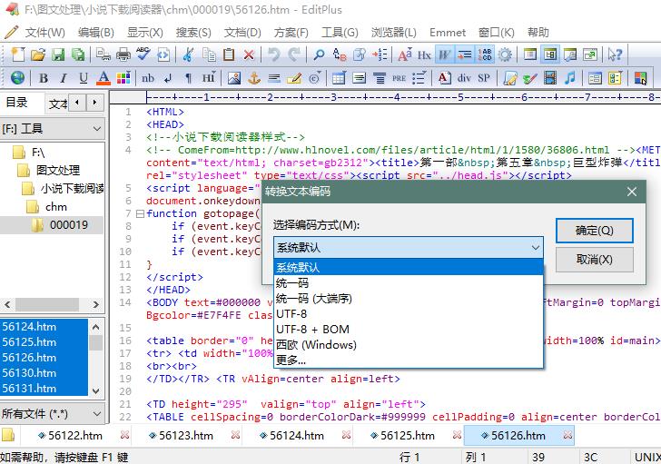
Task: Click the Italic I icon
Action: 64,78
